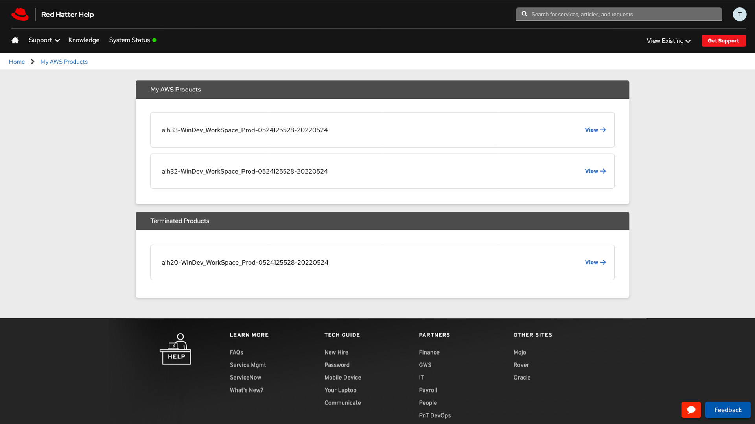Open PnT DevOps partners link
This screenshot has width=755, height=424.
(435, 415)
